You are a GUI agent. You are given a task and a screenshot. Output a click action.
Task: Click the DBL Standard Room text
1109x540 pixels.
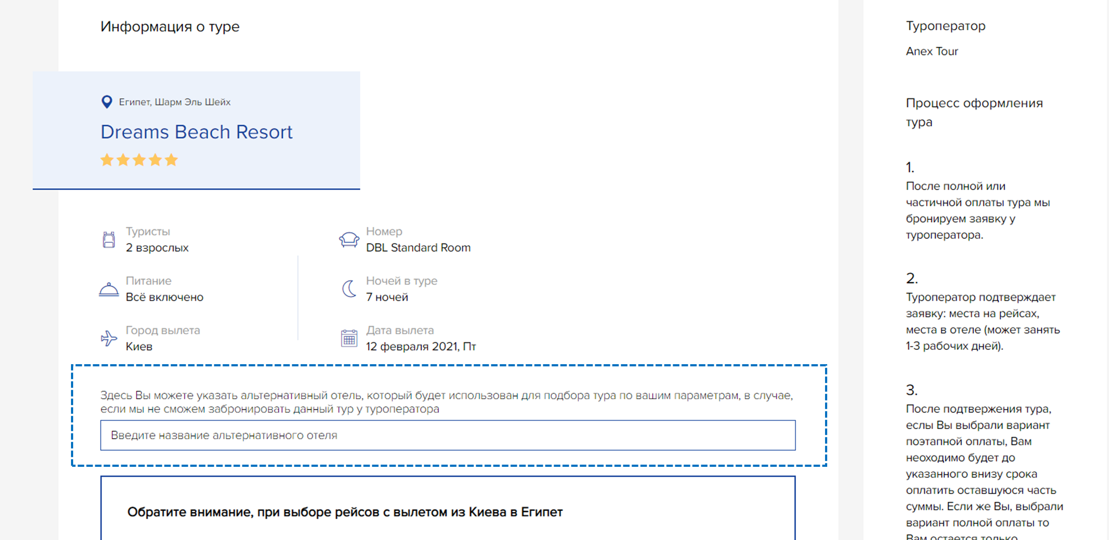(418, 248)
